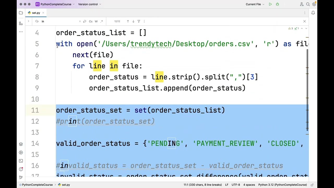Click '#print(order_status_set)' comment on line 12

pyautogui.click(x=105, y=121)
